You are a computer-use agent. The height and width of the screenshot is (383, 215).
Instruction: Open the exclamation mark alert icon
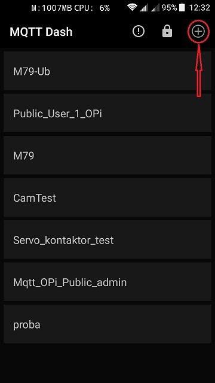coord(139,32)
